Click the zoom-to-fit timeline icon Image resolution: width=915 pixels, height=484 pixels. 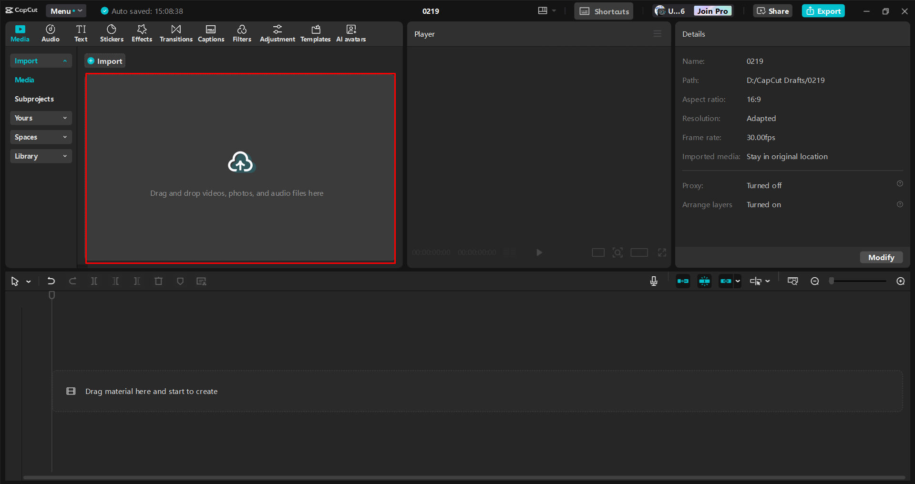[792, 281]
